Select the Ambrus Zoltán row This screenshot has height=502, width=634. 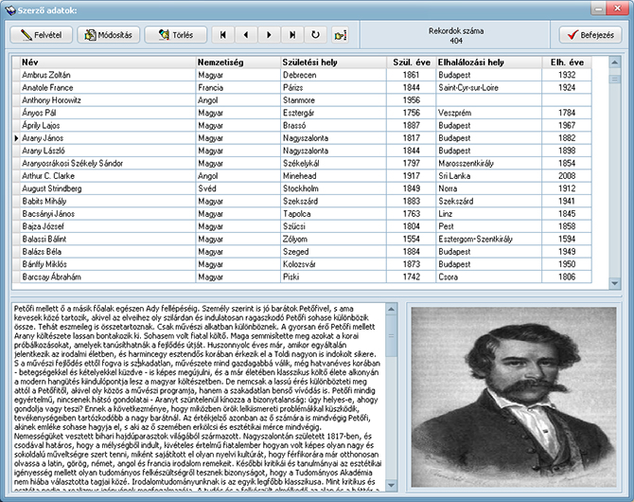[x=302, y=75]
